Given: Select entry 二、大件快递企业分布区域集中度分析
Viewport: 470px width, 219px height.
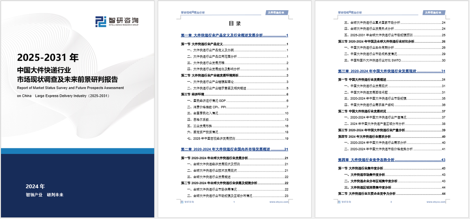Looking at the screenshot, I should [x=394, y=181].
